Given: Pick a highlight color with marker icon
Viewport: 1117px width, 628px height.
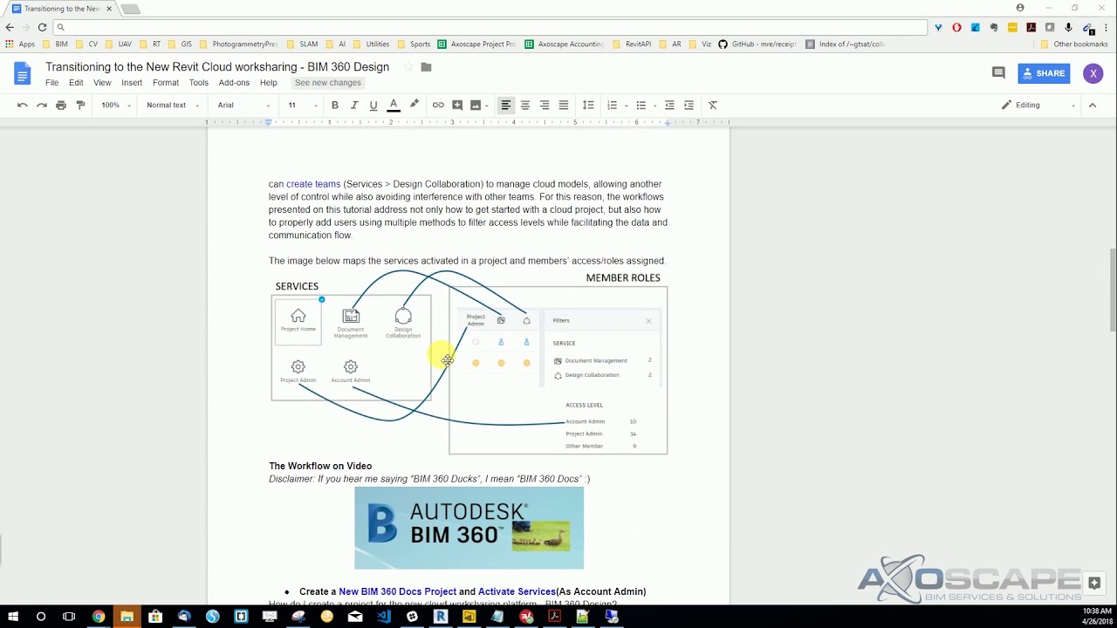Looking at the screenshot, I should (x=414, y=105).
